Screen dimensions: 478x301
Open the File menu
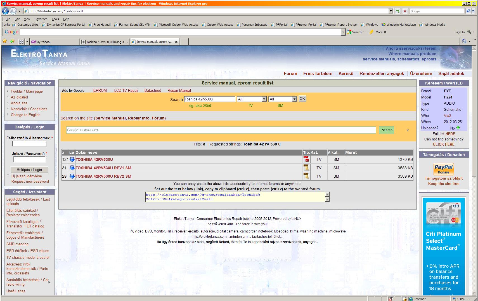pos(8,19)
